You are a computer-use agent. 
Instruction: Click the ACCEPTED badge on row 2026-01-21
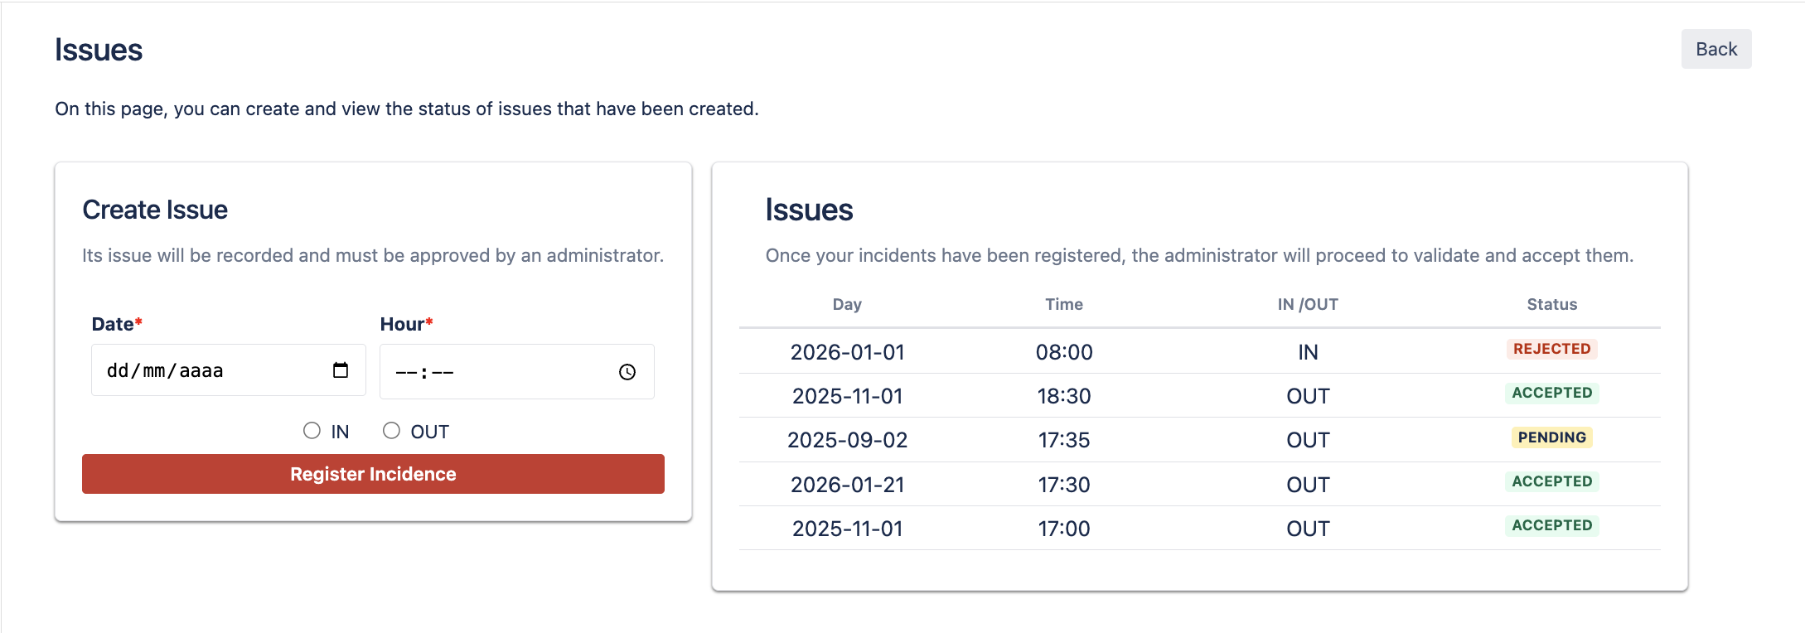point(1551,481)
